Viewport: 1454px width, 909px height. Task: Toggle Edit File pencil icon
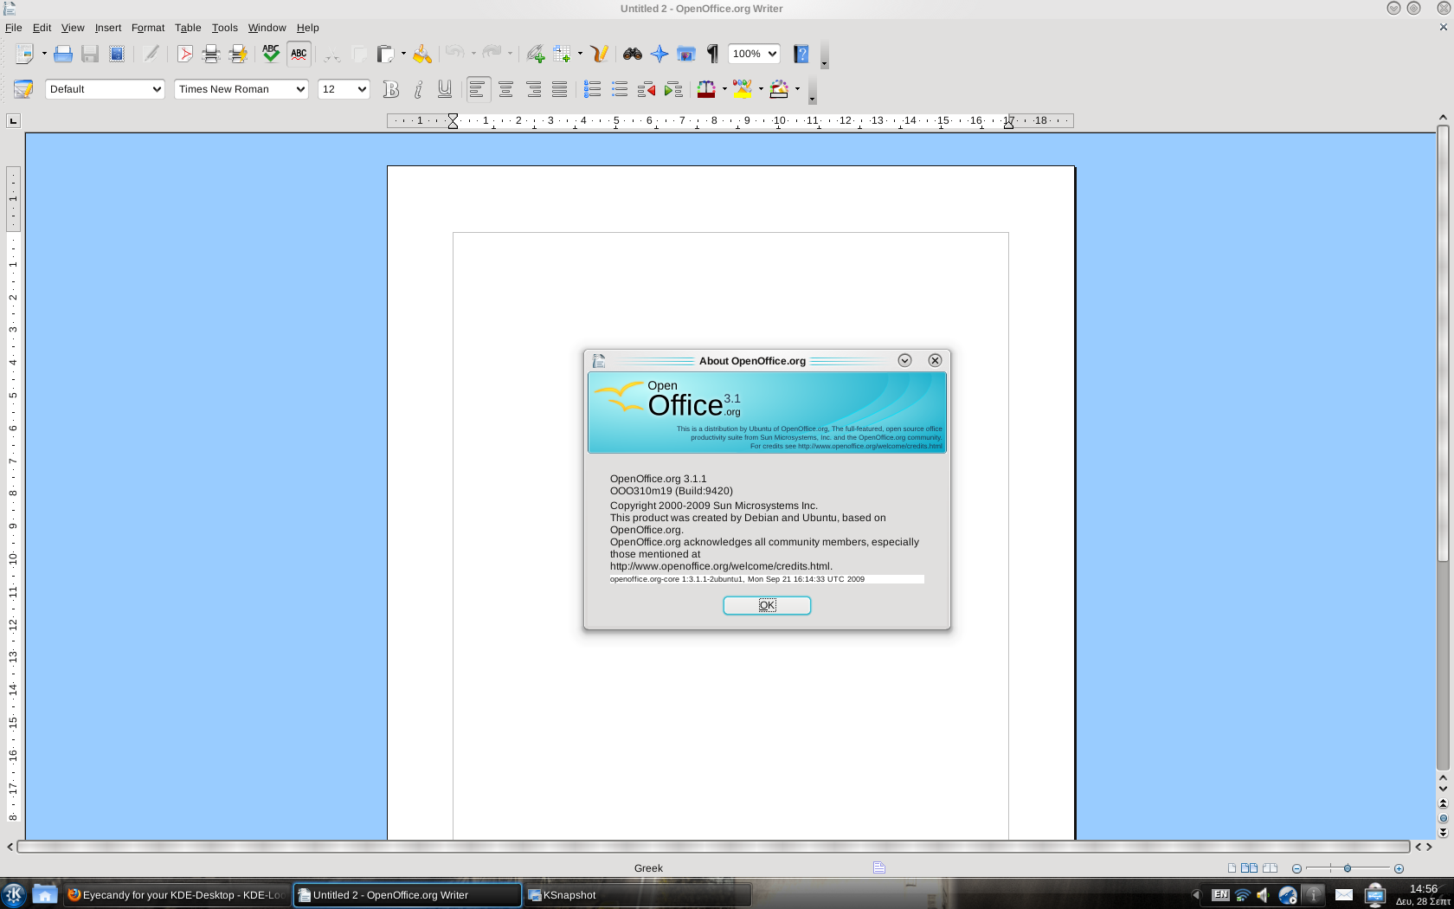pyautogui.click(x=151, y=54)
